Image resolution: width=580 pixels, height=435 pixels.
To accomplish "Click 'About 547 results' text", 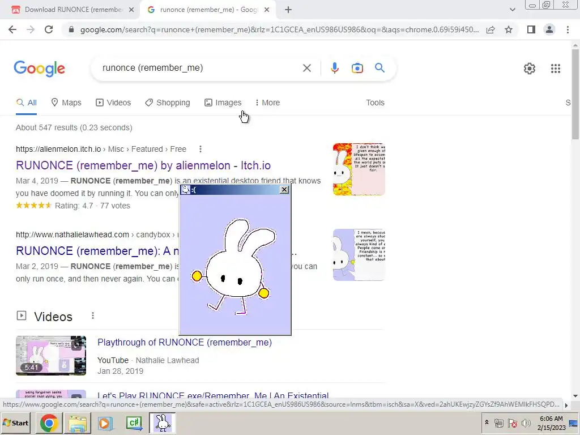I will click(x=74, y=127).
